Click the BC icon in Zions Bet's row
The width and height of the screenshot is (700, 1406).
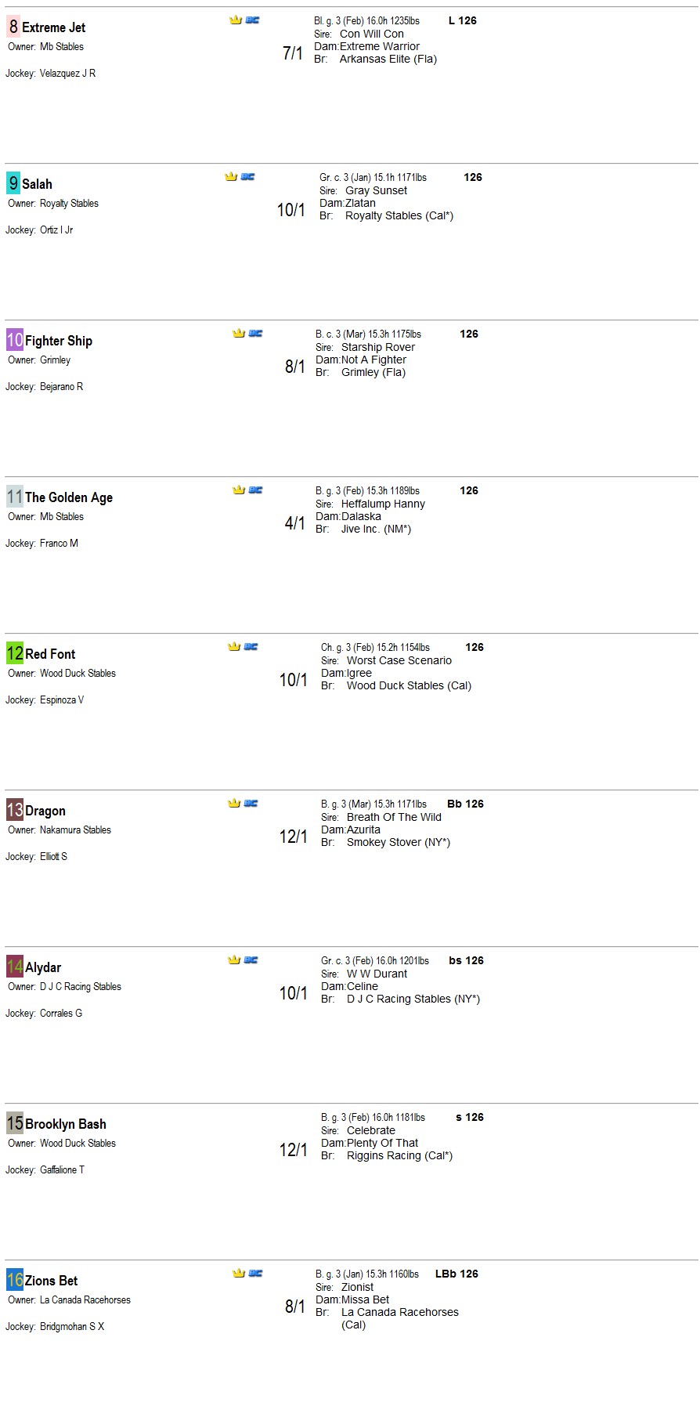point(256,1274)
